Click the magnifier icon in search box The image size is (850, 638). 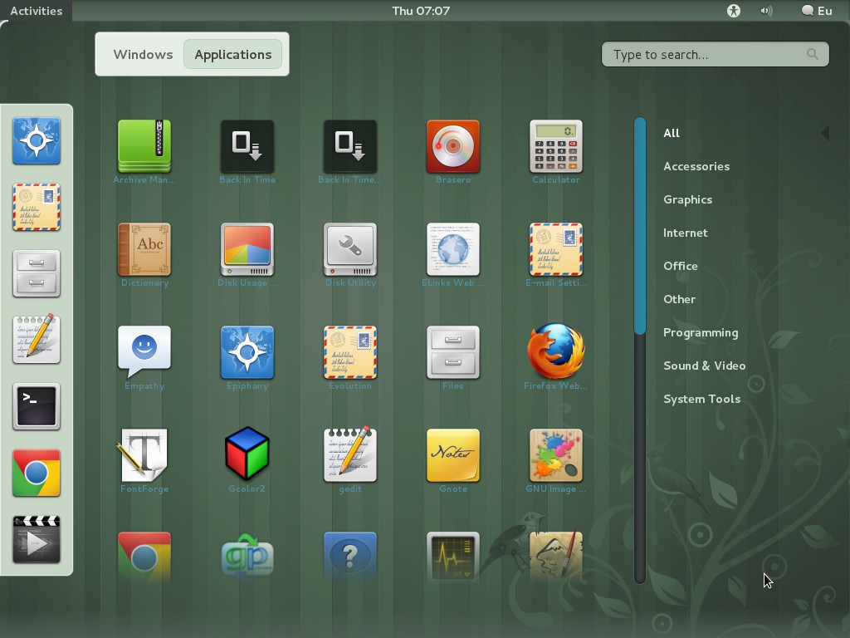point(812,54)
